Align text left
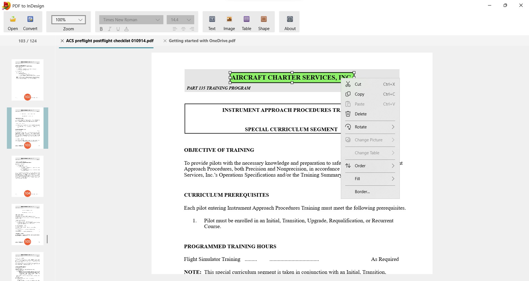This screenshot has height=281, width=529. (175, 29)
